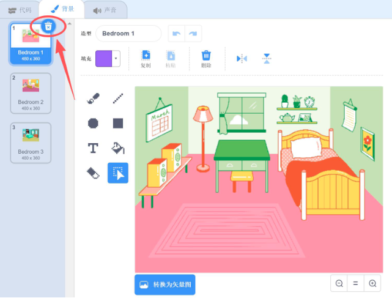The width and height of the screenshot is (392, 298).
Task: Click the 删除 delete button
Action: point(206,59)
